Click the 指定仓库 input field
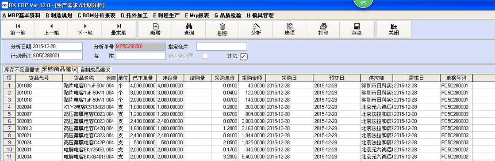This screenshot has height=161, width=495. point(222,47)
